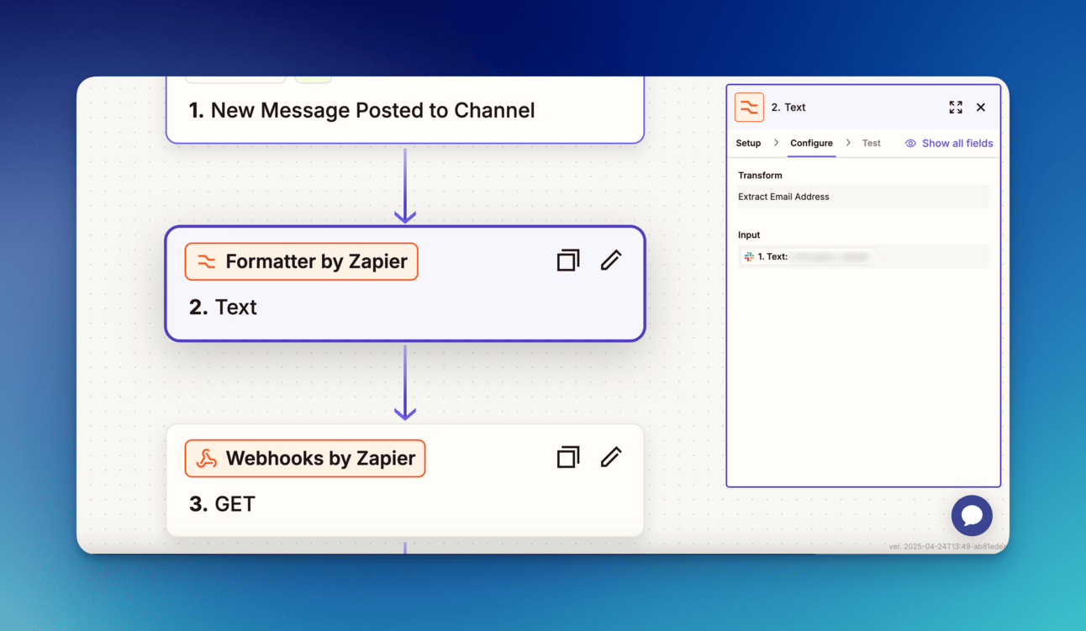
Task: Switch to the Configure tab
Action: (811, 143)
